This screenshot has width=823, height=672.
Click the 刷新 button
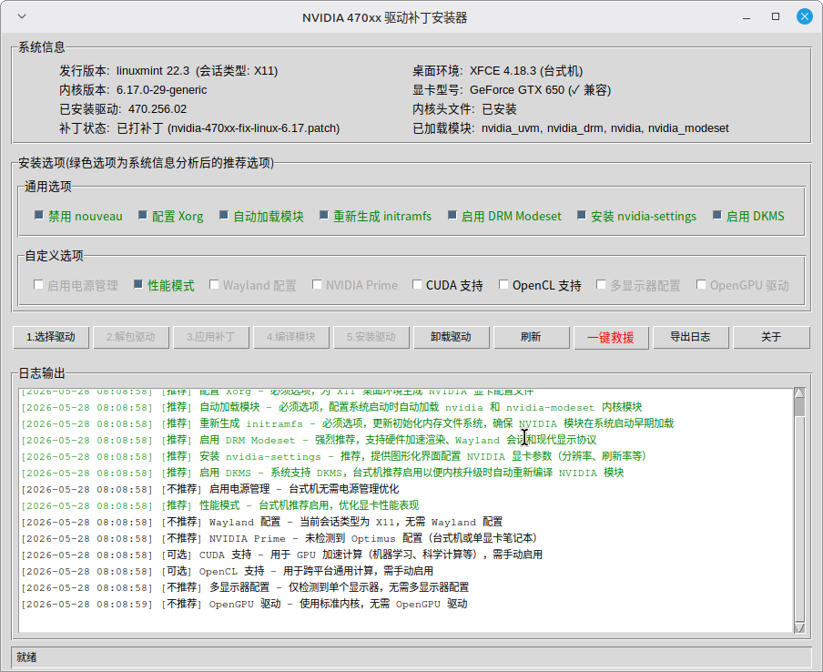click(x=531, y=337)
